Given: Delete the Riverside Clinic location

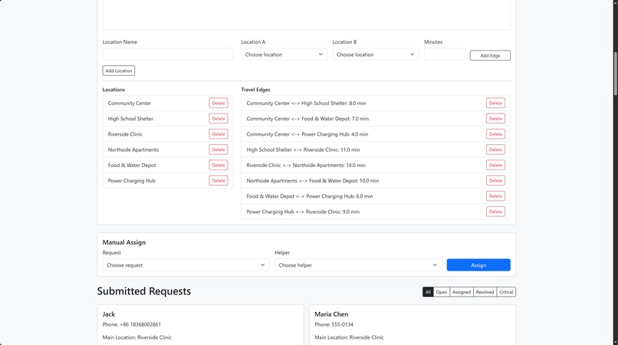Looking at the screenshot, I should point(219,134).
